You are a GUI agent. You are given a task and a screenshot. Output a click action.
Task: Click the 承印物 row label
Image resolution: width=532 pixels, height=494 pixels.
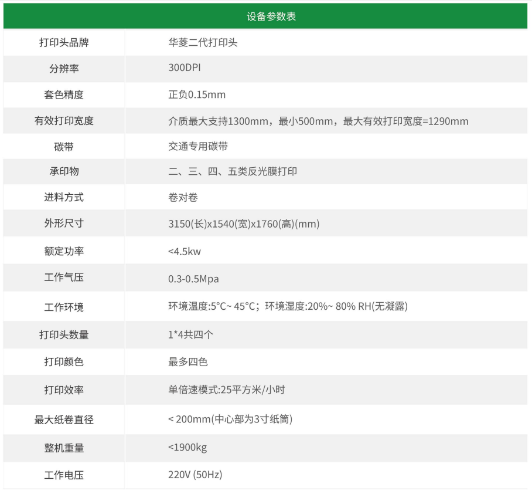[64, 171]
